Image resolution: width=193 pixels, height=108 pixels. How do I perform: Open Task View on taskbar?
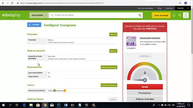[x=17, y=105]
